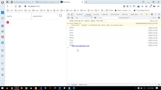Open History clock in sidebar
The height and width of the screenshot is (90, 161).
(3, 69)
